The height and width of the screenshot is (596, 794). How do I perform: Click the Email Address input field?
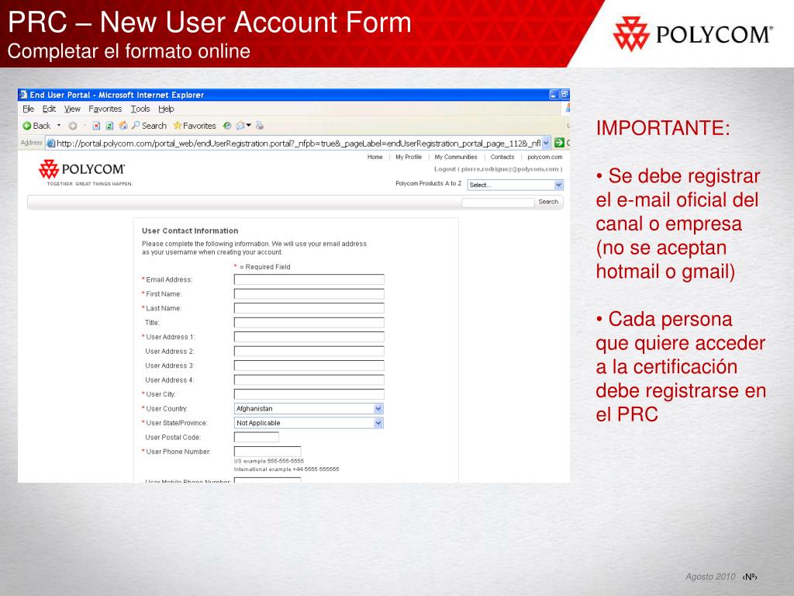pyautogui.click(x=309, y=279)
